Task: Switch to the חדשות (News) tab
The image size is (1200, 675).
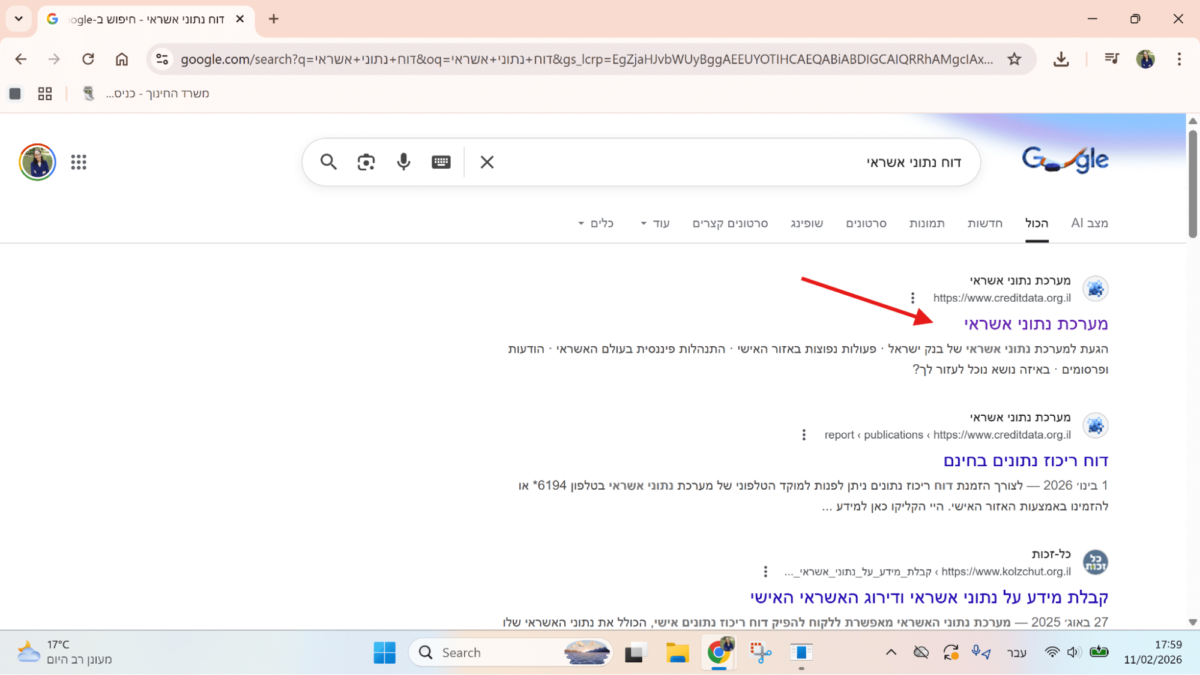Action: 984,223
